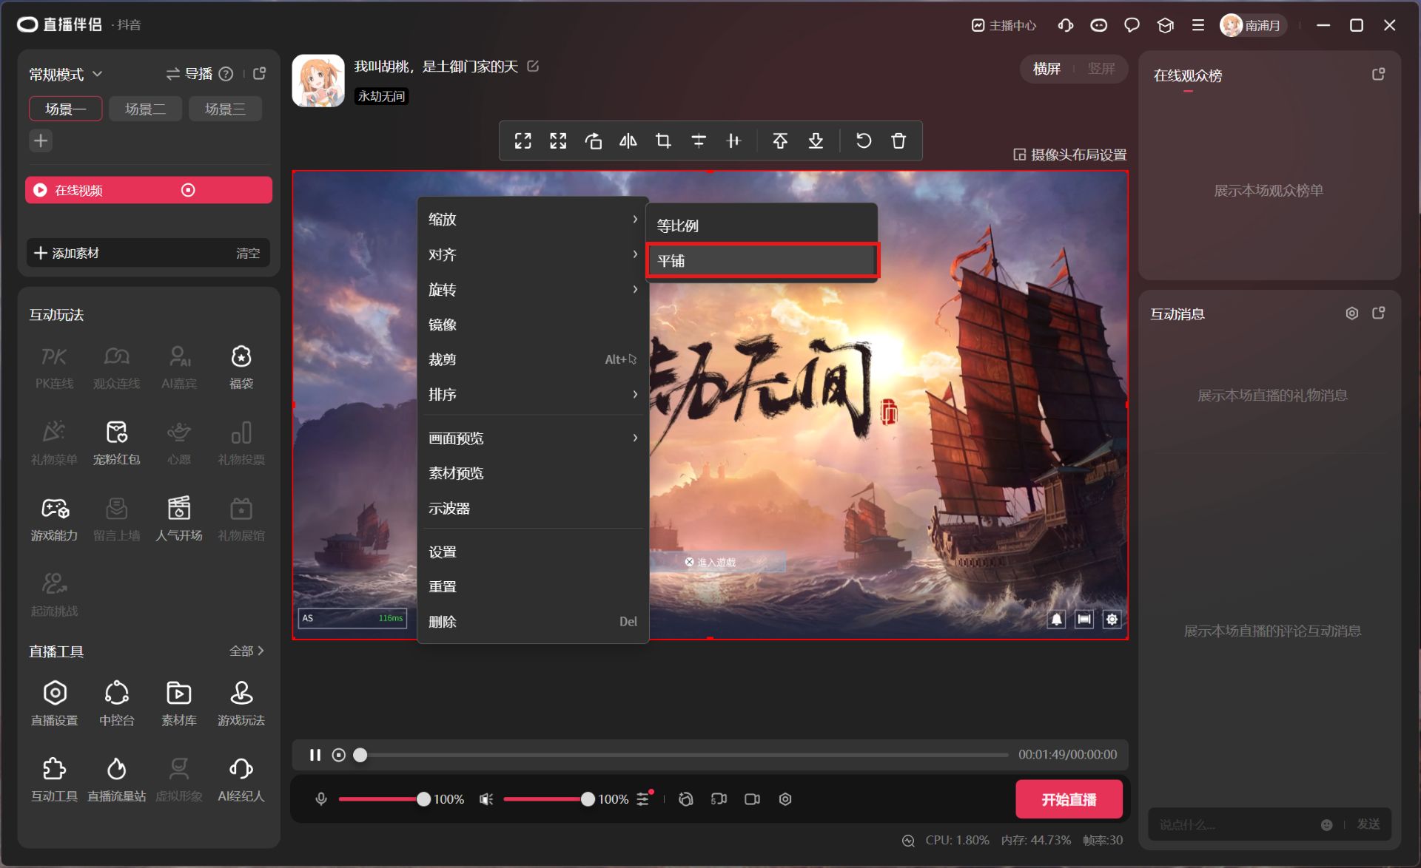Open 福袋 interactive feature
1421x868 pixels.
241,367
